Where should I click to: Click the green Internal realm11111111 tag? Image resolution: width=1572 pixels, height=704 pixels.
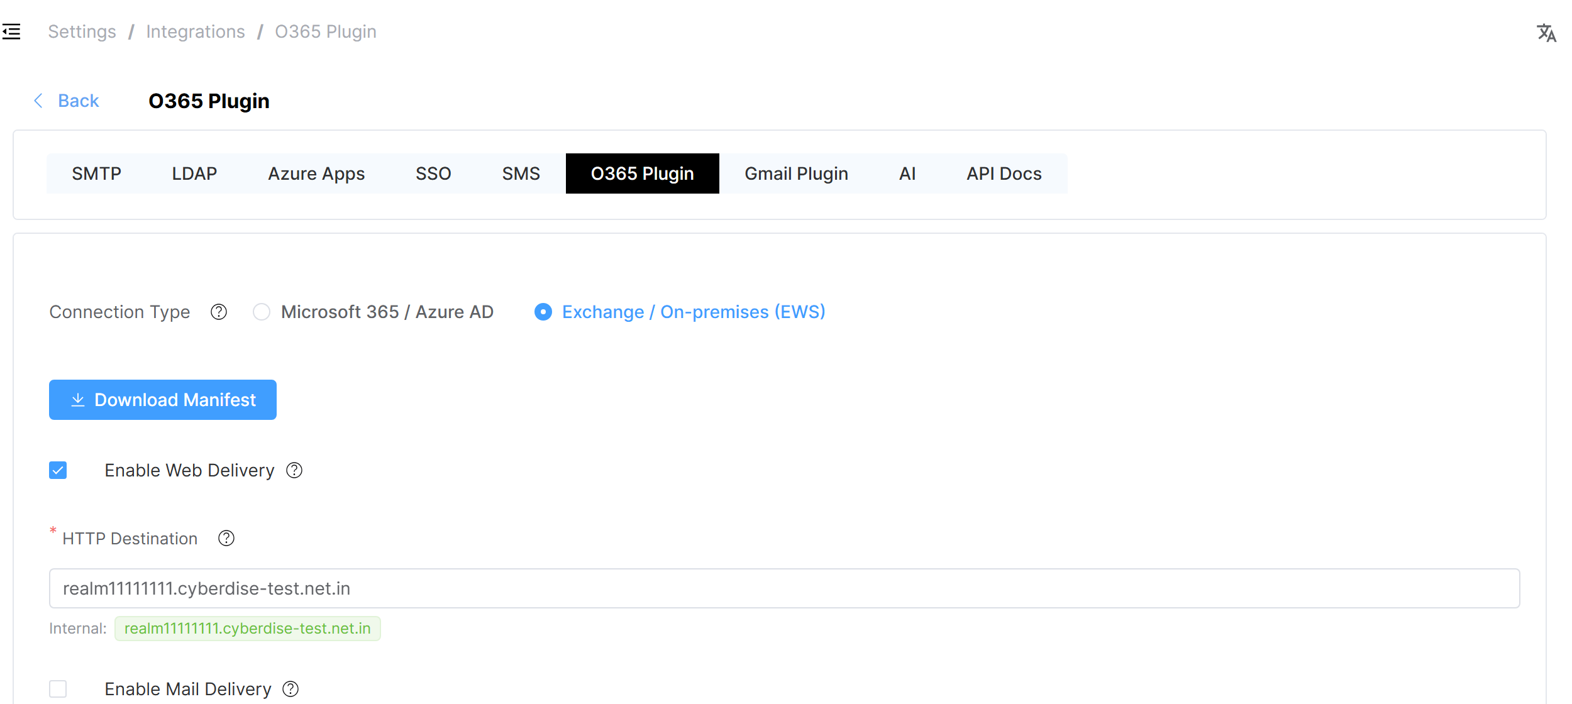click(248, 629)
